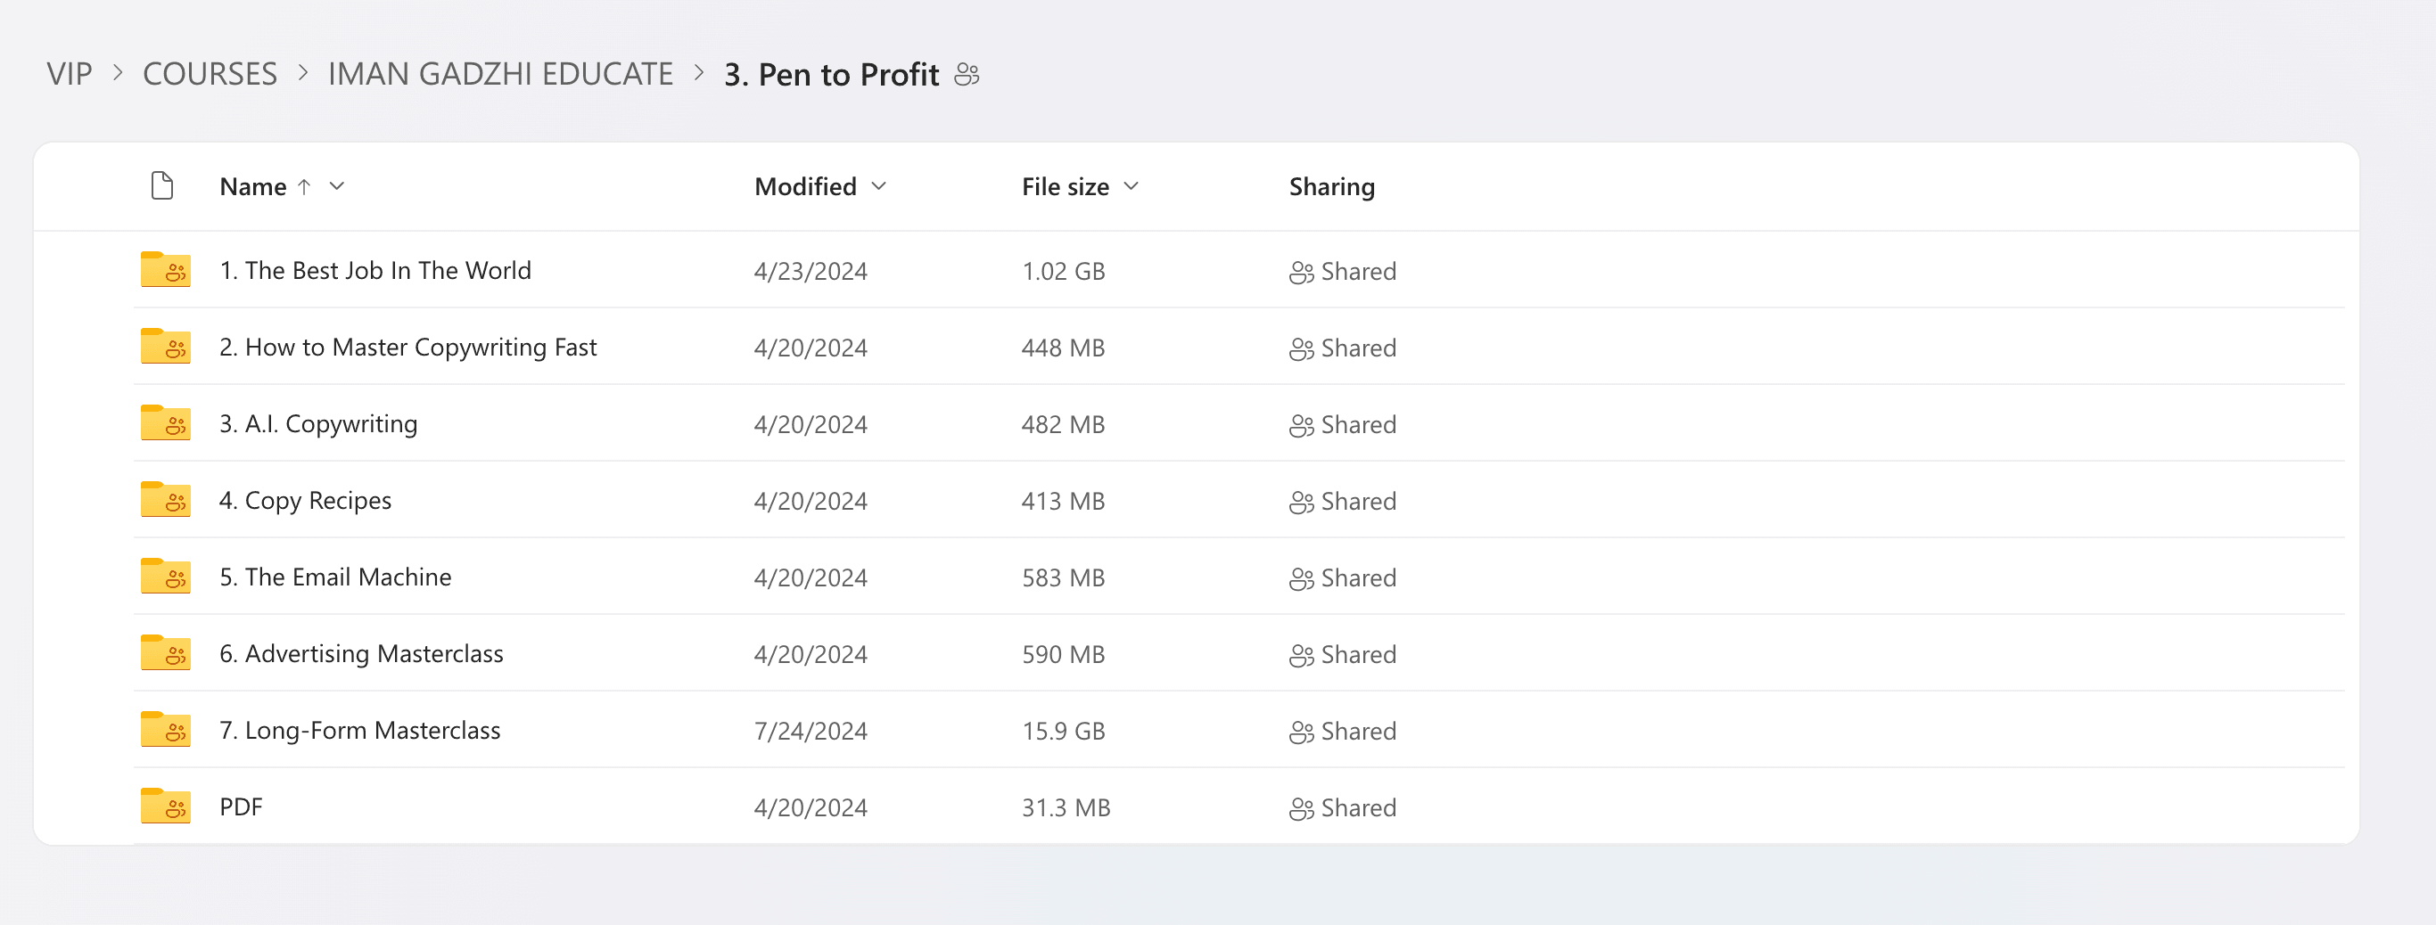
Task: Sort by the Name column header
Action: tap(252, 186)
